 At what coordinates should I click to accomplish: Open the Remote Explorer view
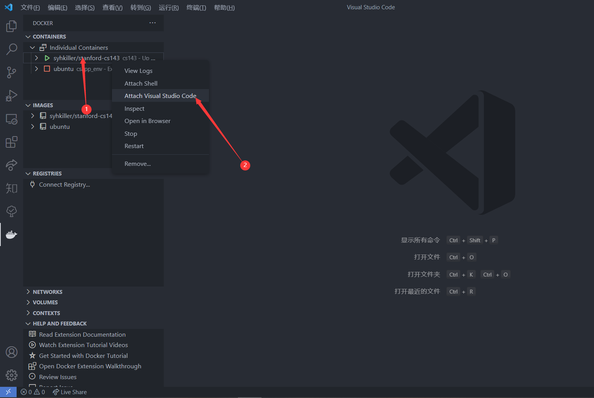(12, 119)
